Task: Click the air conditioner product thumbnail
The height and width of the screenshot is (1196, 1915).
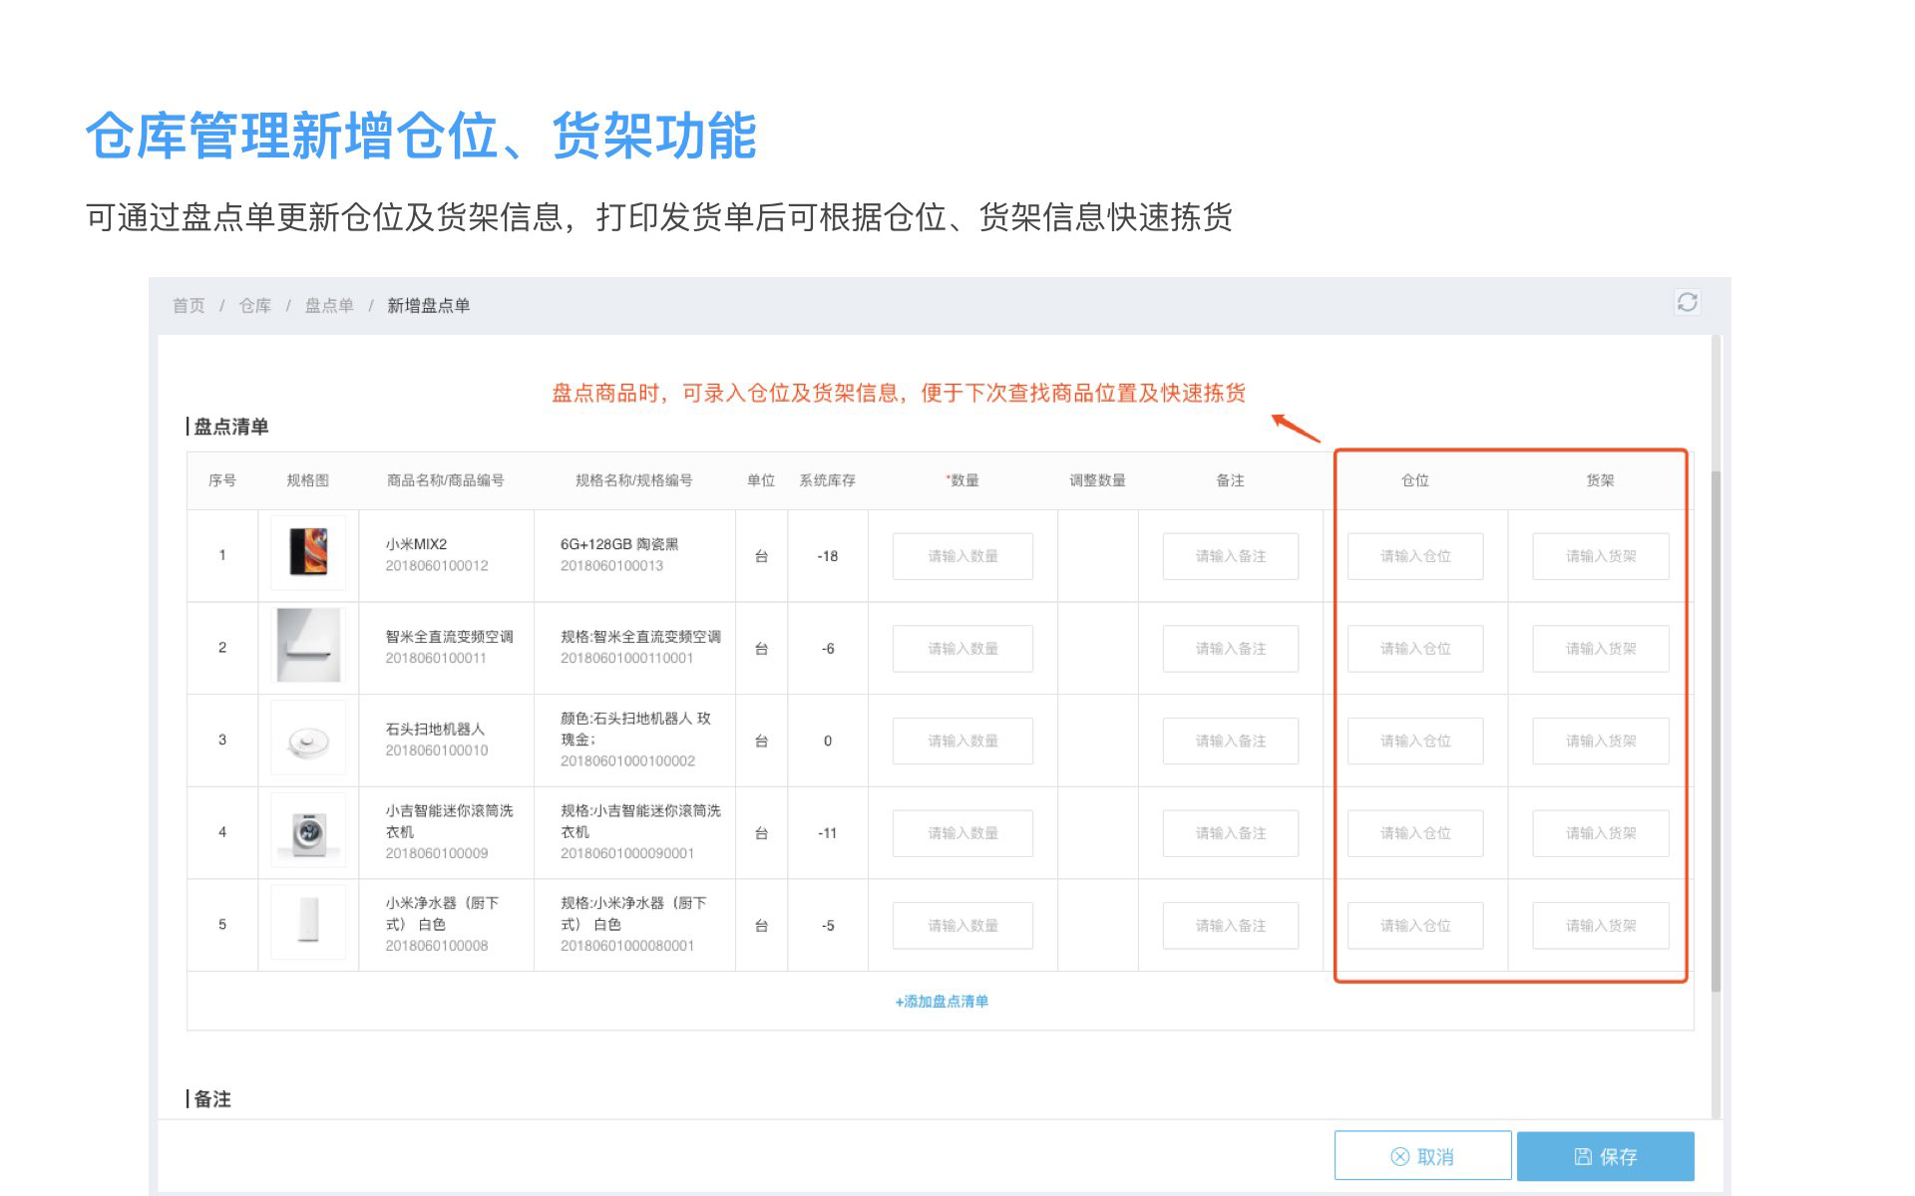Action: 308,646
